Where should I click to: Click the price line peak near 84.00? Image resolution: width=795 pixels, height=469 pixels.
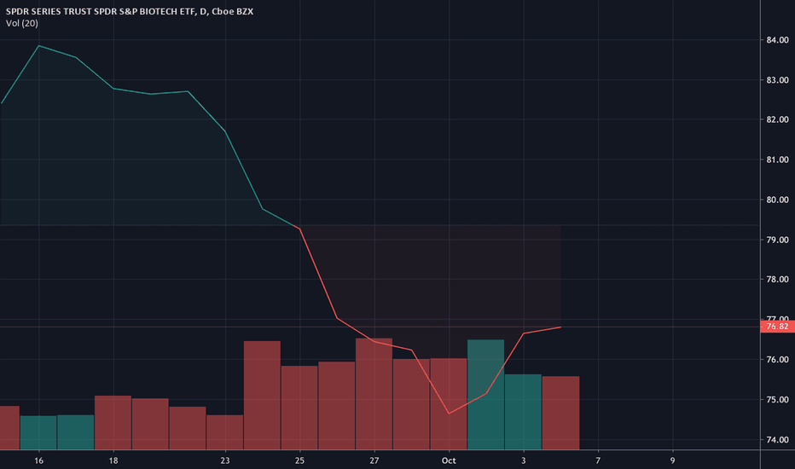point(39,46)
